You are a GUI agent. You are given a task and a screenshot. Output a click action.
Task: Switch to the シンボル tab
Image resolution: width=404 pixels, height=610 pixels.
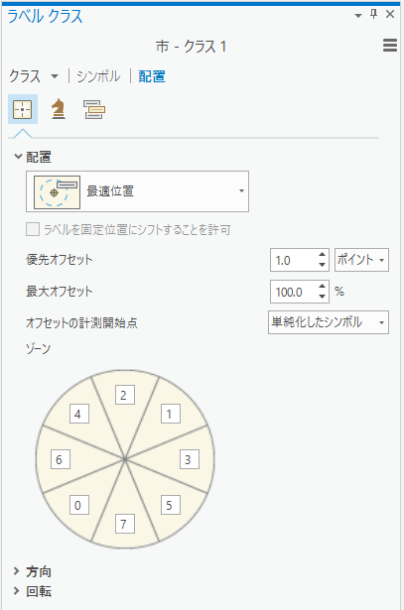[x=98, y=76]
